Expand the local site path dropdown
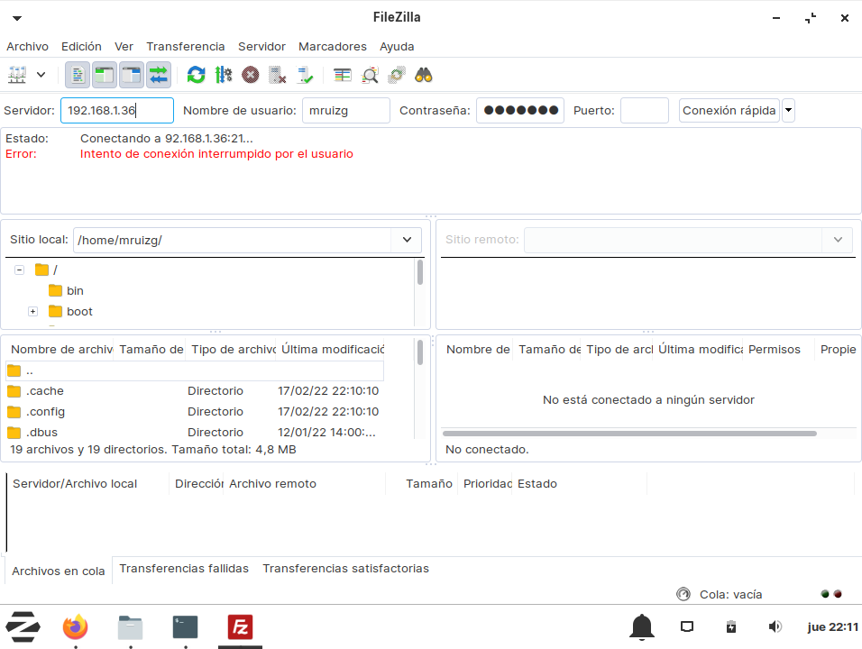 click(x=407, y=240)
